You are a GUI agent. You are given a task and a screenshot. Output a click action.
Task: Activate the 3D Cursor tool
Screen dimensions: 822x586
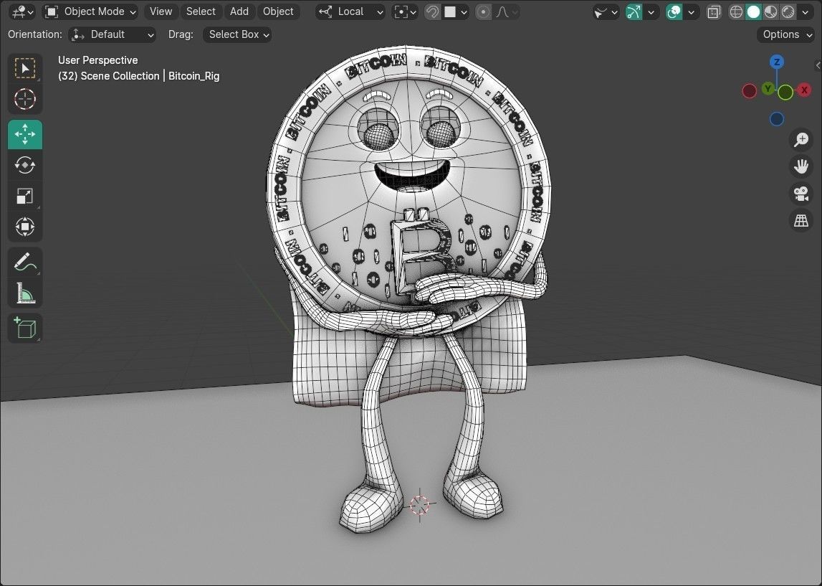click(x=24, y=99)
